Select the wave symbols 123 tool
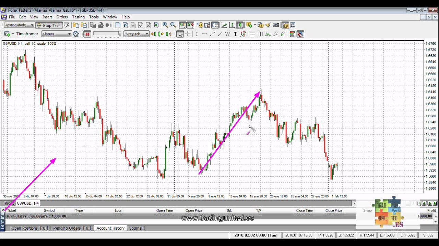The width and height of the screenshot is (439, 246). (x=243, y=34)
